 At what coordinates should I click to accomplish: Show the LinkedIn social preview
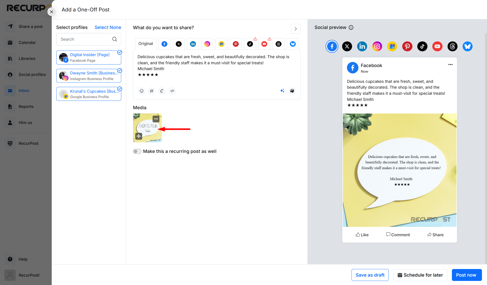(362, 46)
